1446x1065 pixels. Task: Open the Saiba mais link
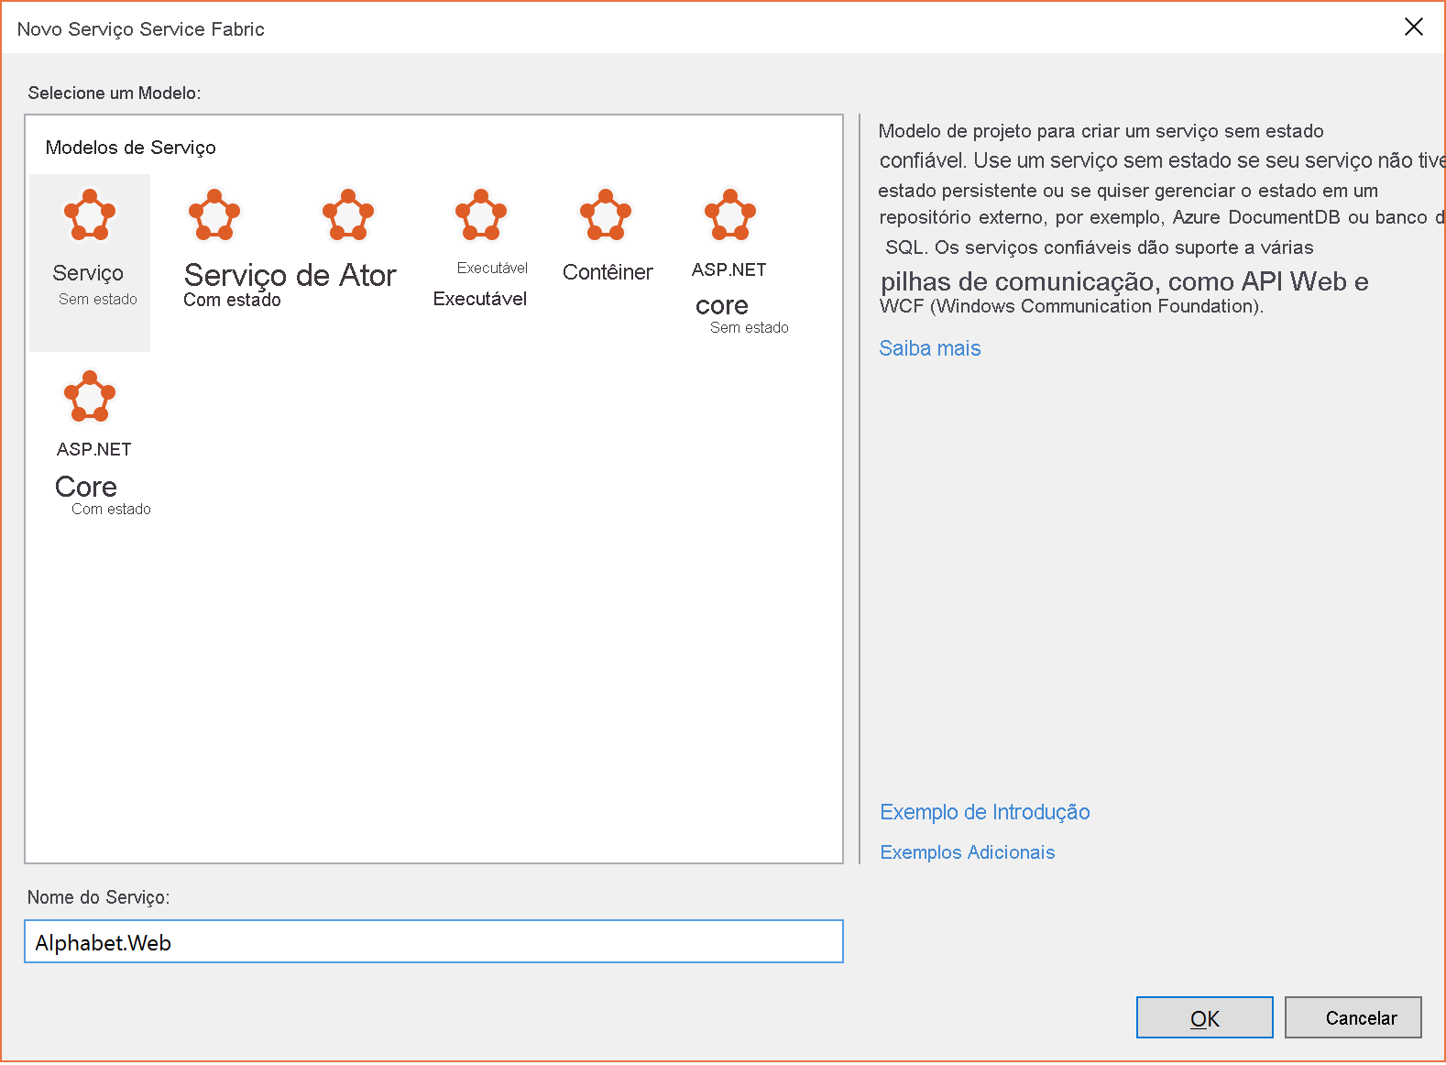coord(930,348)
